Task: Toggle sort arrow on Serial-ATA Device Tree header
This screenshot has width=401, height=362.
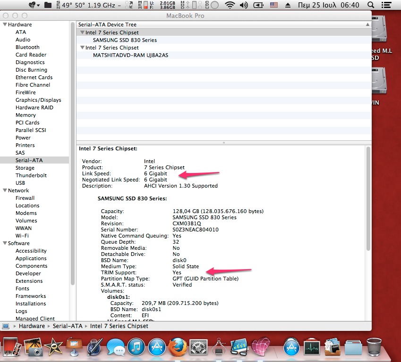Action: pos(367,25)
